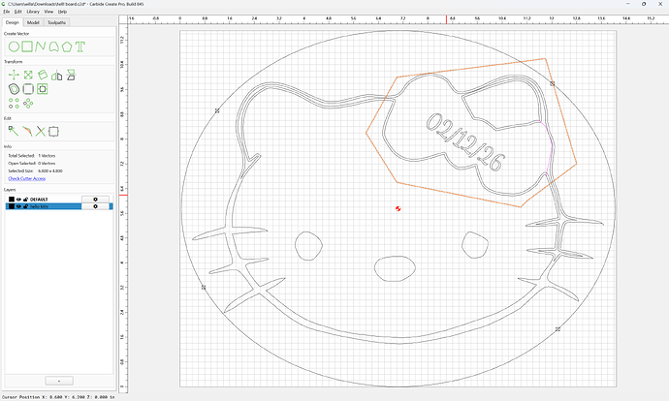Click hello kitty layer black color swatch
Screen dimensions: 669x401
tap(12, 206)
